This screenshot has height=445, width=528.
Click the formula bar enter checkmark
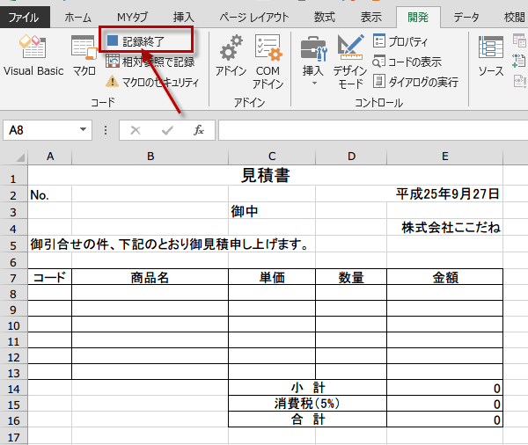pos(167,130)
